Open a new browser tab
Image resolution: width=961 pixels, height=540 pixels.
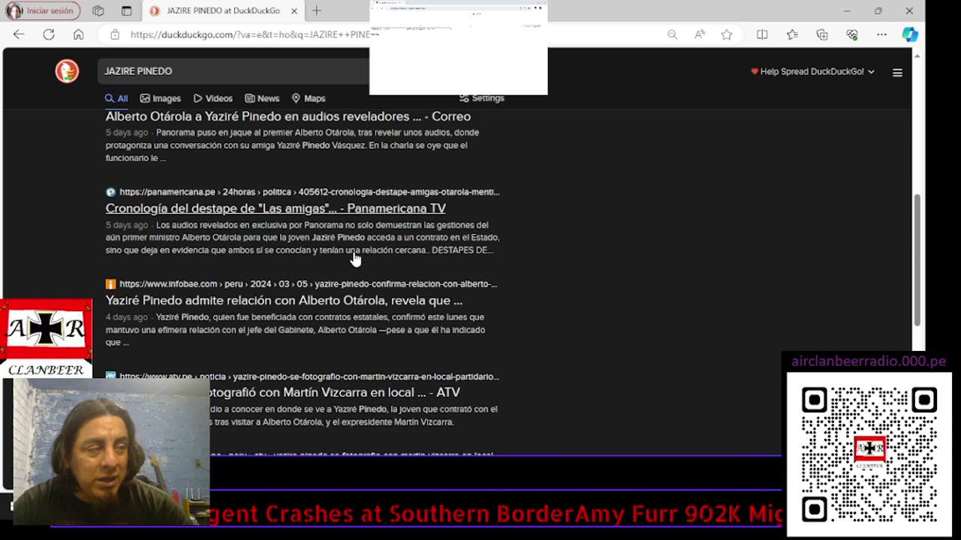[316, 10]
